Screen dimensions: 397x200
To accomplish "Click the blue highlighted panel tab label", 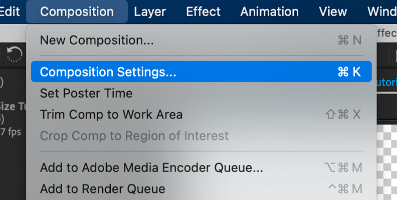I will pos(387,82).
